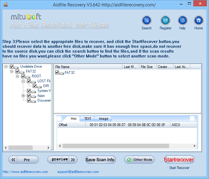Click tree panel scrollbar left arrow
This screenshot has height=179, width=209.
tap(6, 148)
